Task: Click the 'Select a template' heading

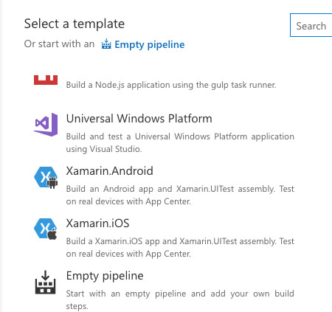Action: [x=75, y=24]
